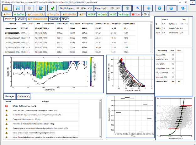Viewport: 196px width, 145px height.
Task: Open the BT tab
Action: (82, 14)
